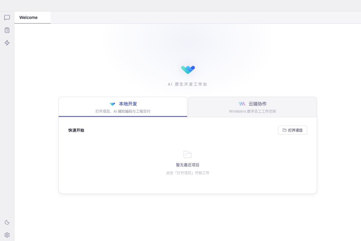Click the AI 原生开发工作台 tagline
This screenshot has height=241, width=361.
click(188, 84)
